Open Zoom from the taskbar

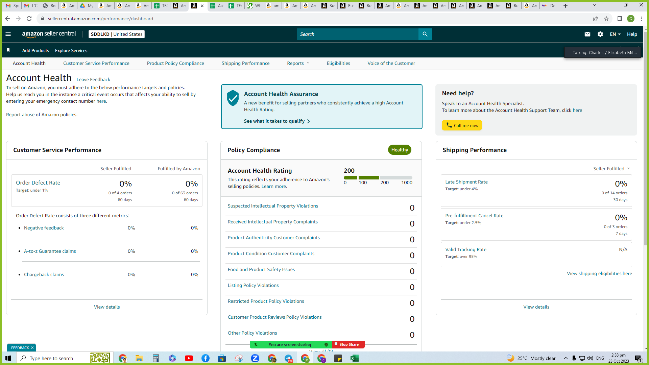point(255,358)
